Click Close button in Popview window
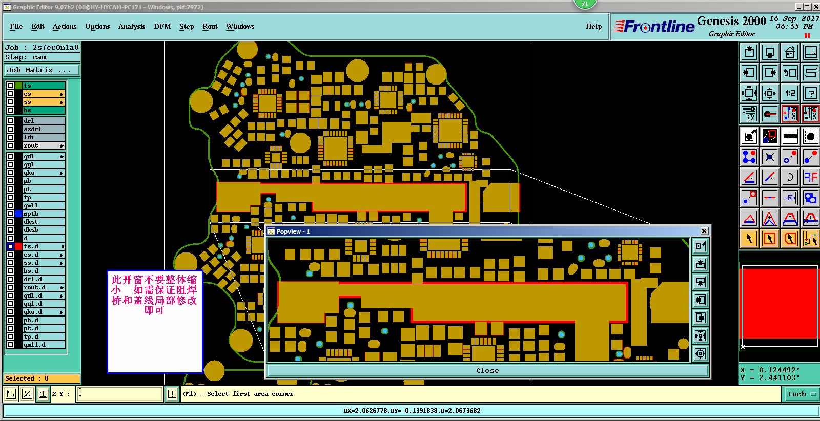The height and width of the screenshot is (421, 820). tap(487, 370)
